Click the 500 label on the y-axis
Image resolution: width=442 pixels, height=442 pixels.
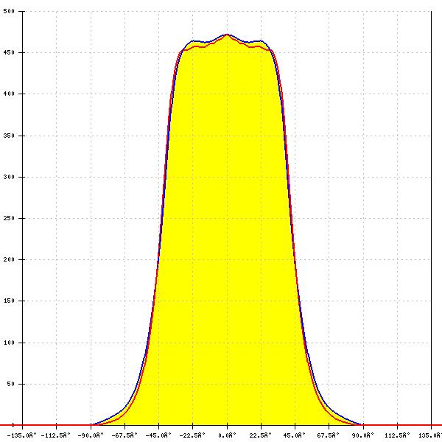(9, 12)
